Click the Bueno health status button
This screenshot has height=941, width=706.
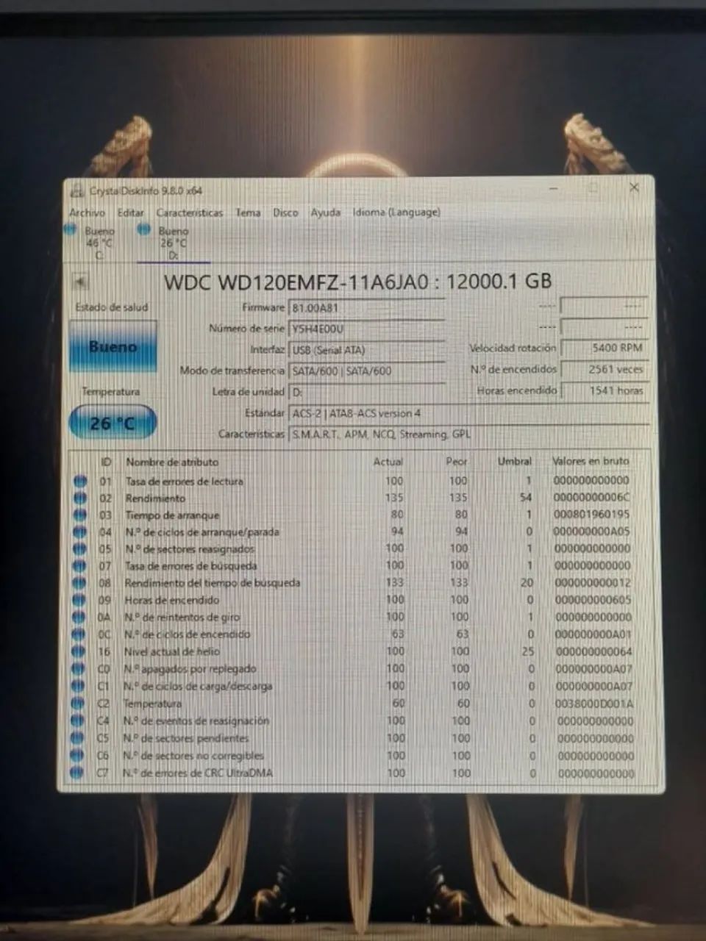(x=113, y=346)
